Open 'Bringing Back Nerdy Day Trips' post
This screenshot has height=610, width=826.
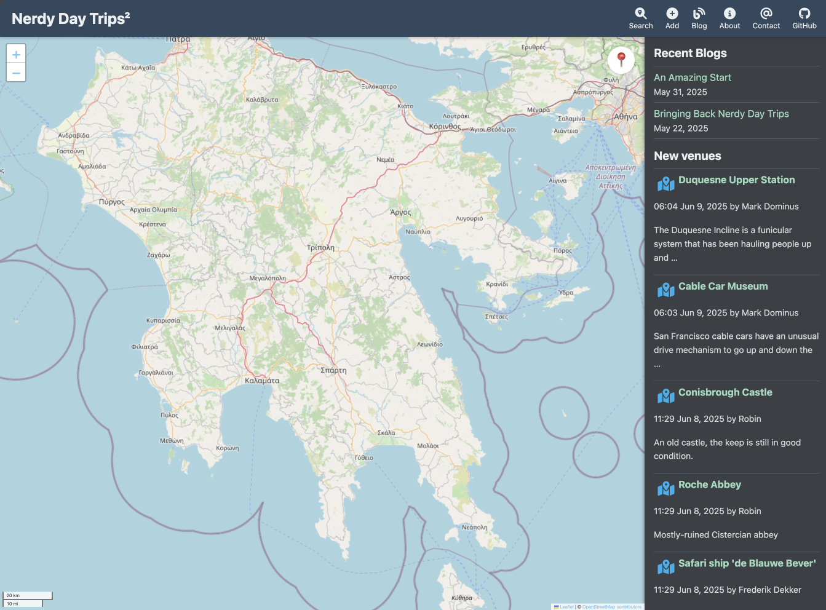coord(721,114)
